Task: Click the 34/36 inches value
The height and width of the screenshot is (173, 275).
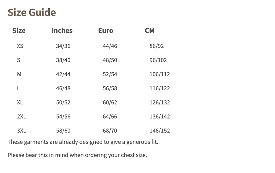Action: click(63, 46)
